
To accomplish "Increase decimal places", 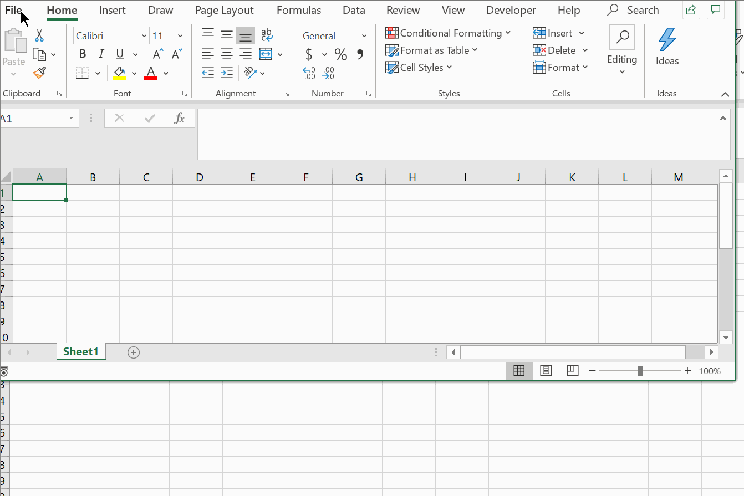I will [308, 73].
